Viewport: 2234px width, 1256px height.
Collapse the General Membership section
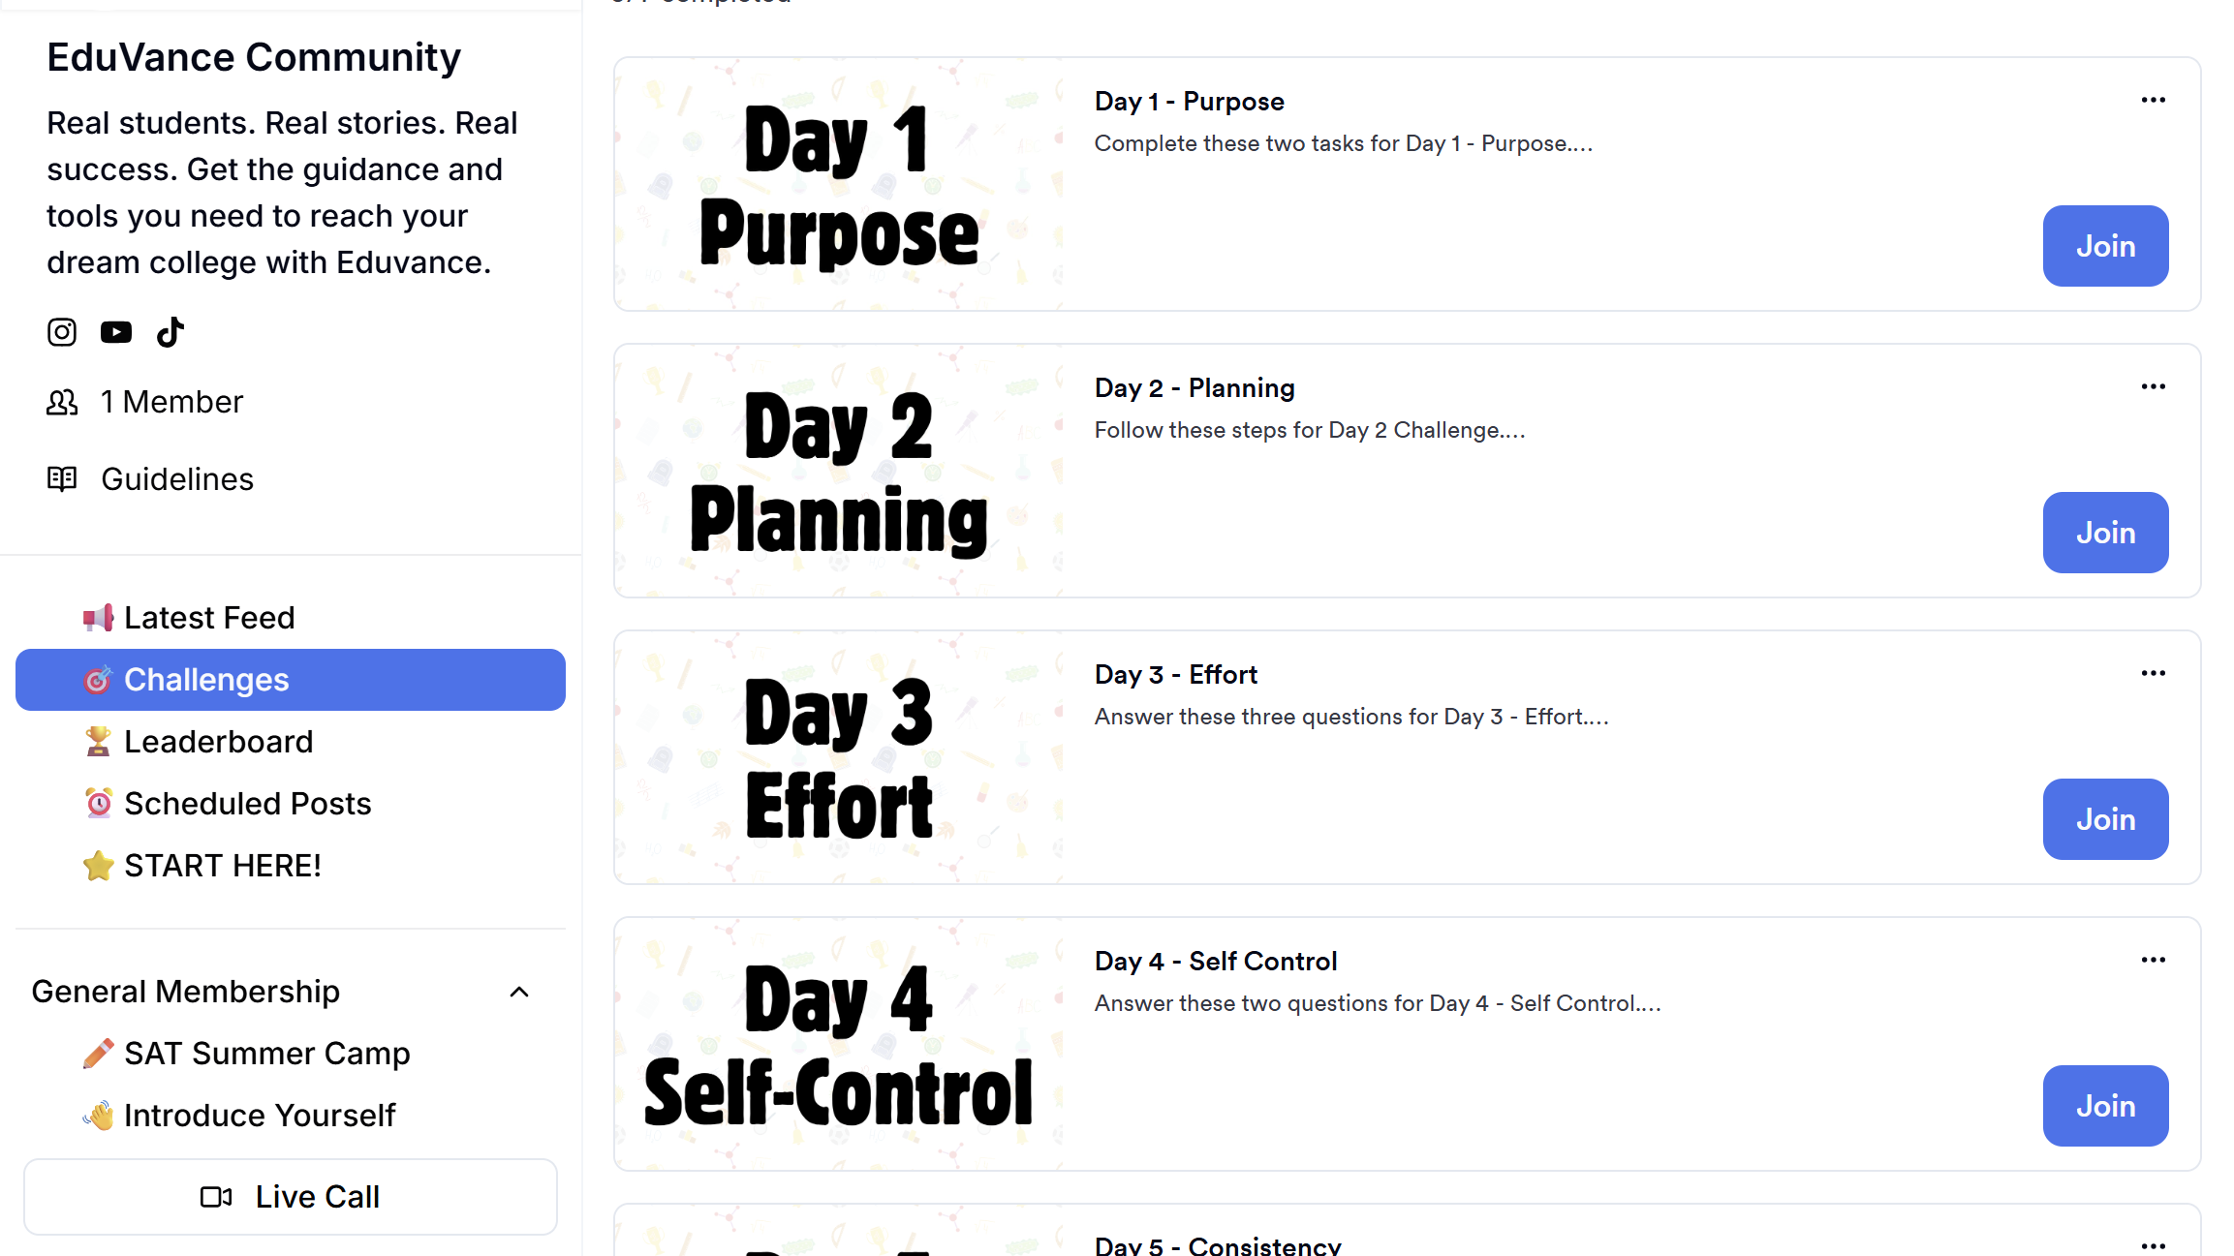(519, 992)
